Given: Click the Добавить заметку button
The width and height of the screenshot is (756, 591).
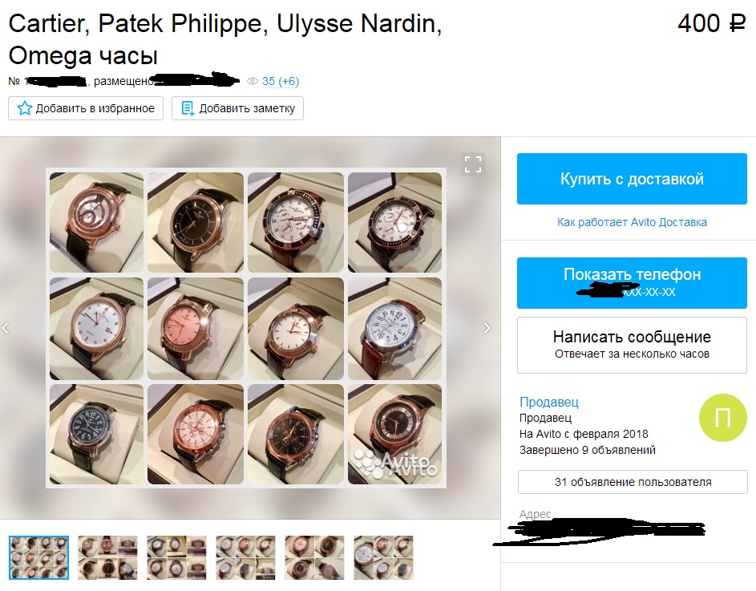Looking at the screenshot, I should pyautogui.click(x=237, y=108).
